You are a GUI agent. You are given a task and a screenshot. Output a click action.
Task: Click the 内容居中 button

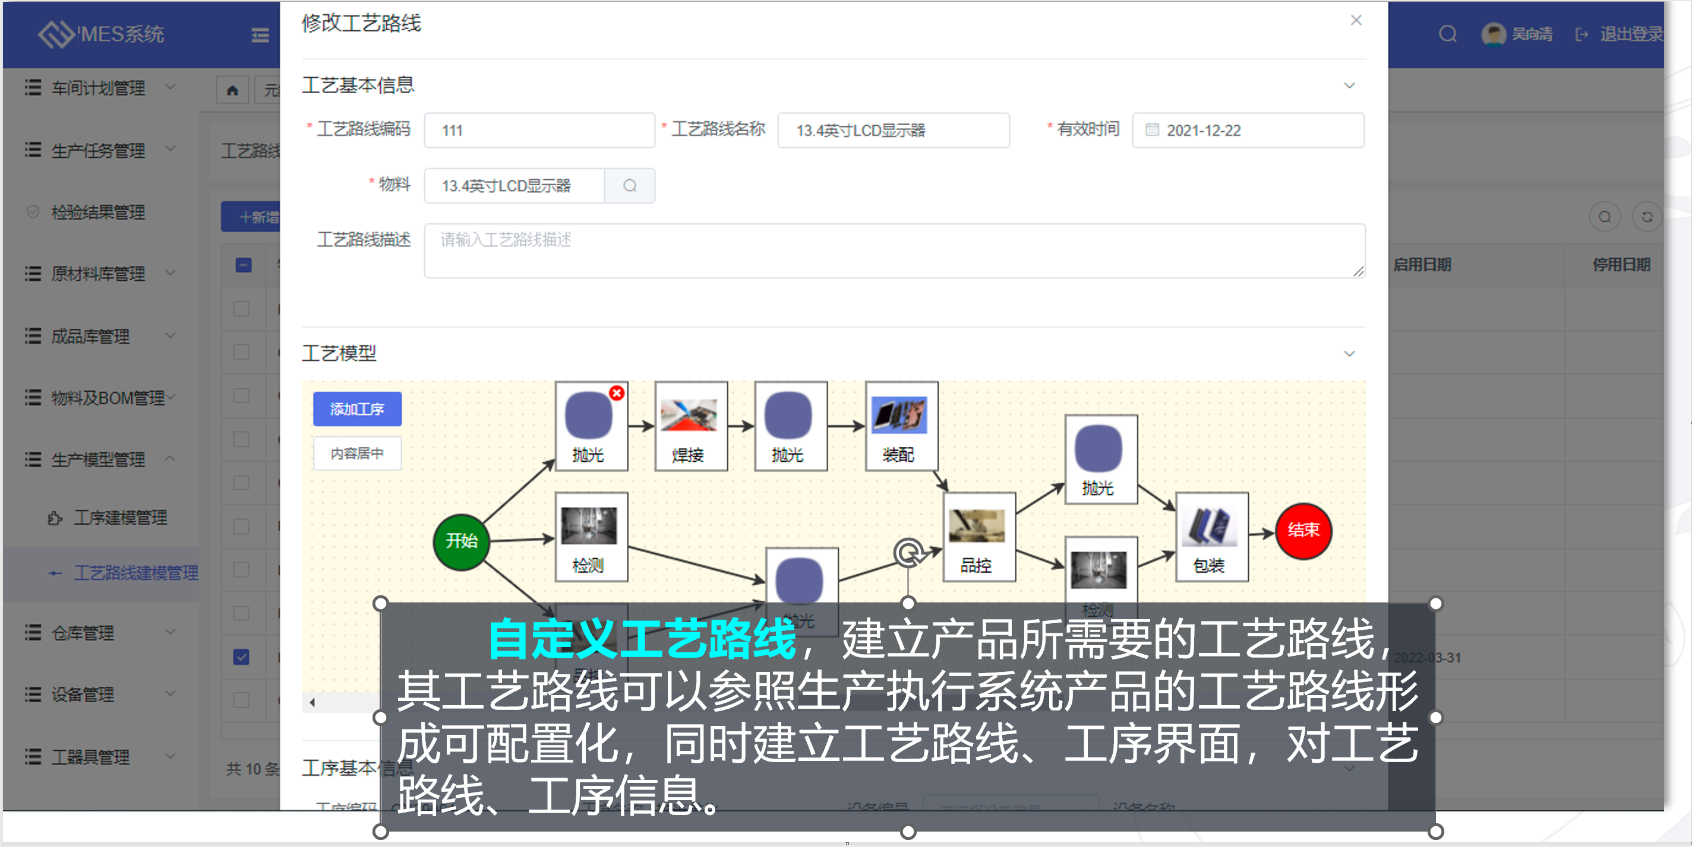(x=357, y=453)
